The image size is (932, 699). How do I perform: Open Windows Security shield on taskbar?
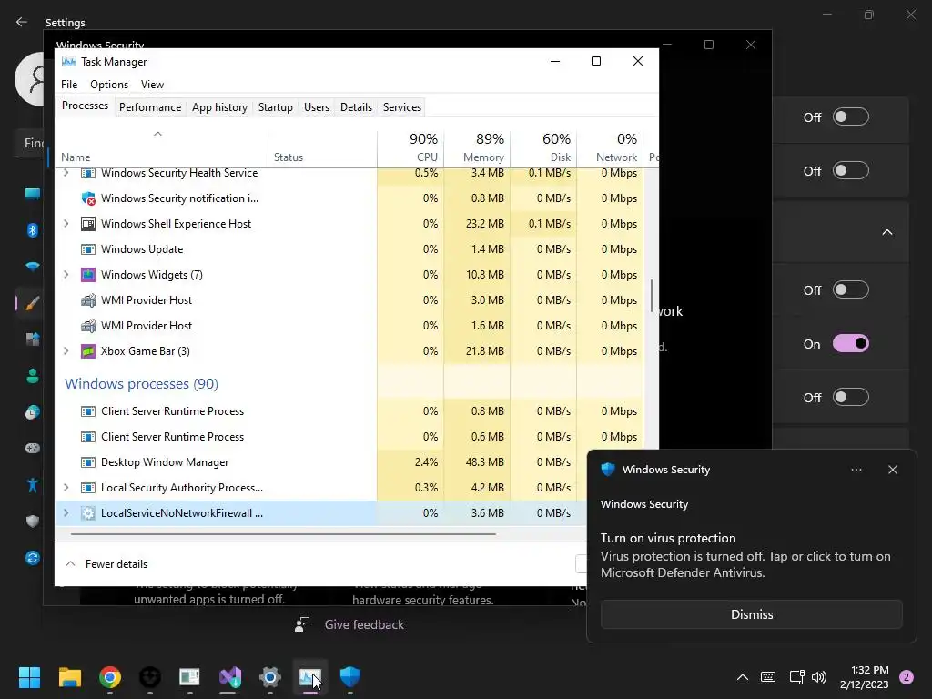coord(350,676)
